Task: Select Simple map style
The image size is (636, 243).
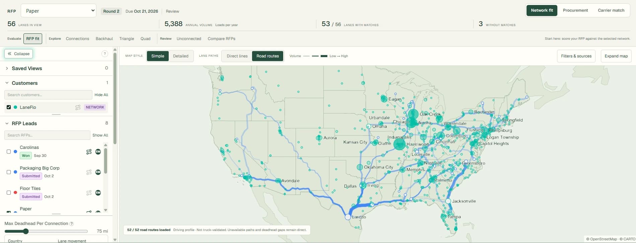Action: pos(158,56)
